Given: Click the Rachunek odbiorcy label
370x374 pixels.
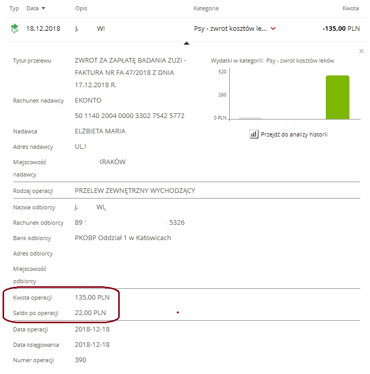Looking at the screenshot, I should point(38,223).
